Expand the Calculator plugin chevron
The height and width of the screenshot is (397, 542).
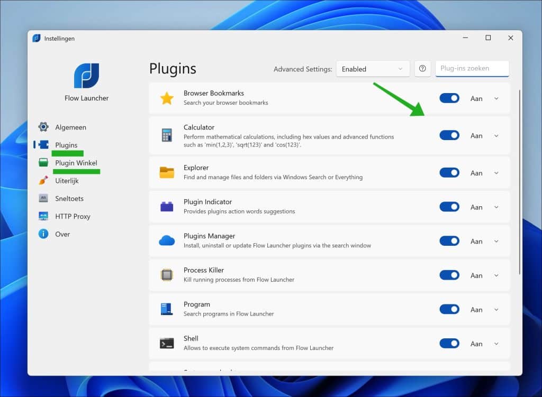click(x=496, y=136)
